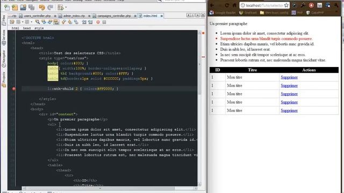This screenshot has width=344, height=193.
Task: Click the Stop Macro Recording icon
Action: [104, 22]
